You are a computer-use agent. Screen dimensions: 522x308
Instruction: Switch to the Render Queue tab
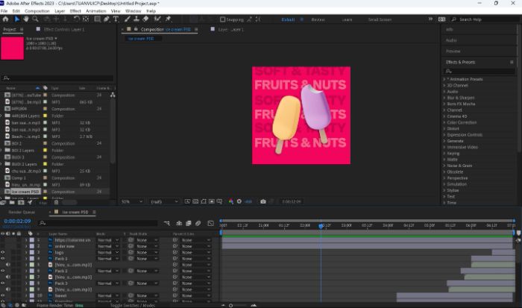pos(22,212)
